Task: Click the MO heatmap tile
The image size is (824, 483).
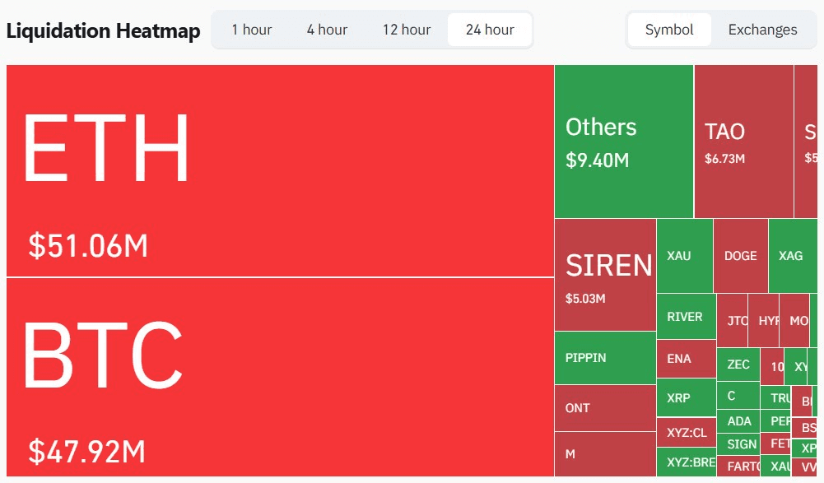Action: pos(794,321)
